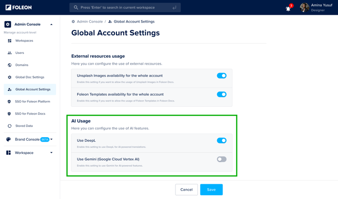Click the Cancel button
This screenshot has width=338, height=199.
(x=187, y=190)
